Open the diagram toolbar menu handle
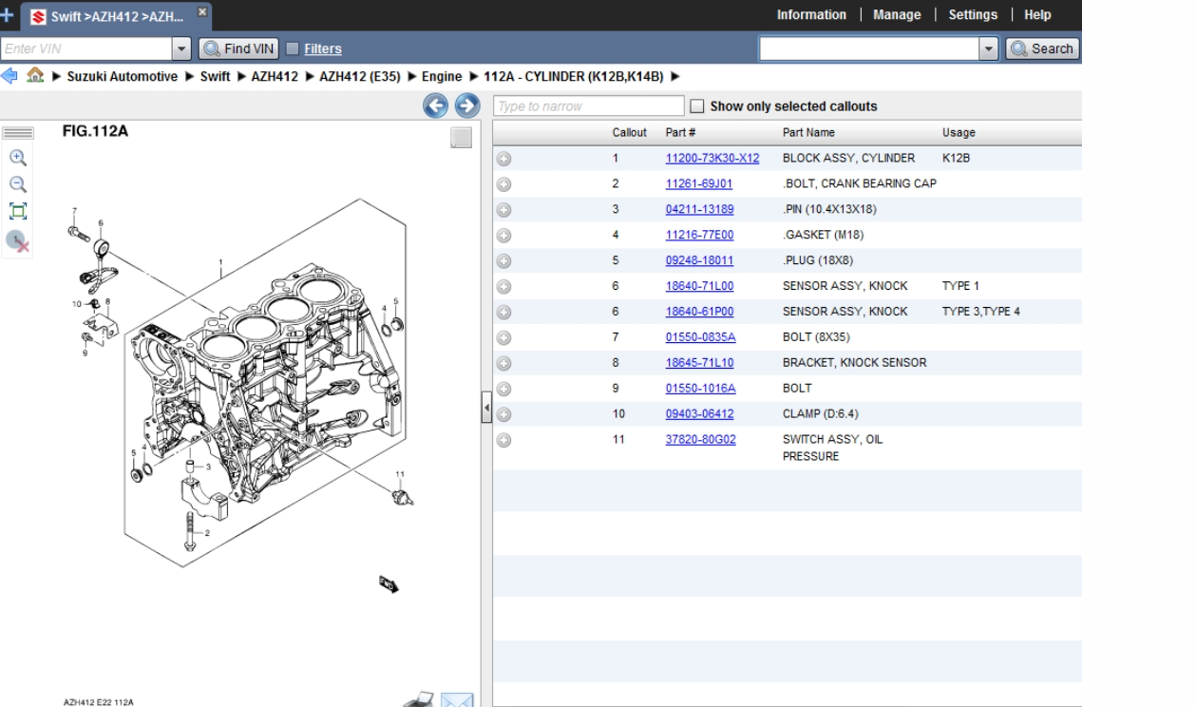1196x707 pixels. pos(18,133)
